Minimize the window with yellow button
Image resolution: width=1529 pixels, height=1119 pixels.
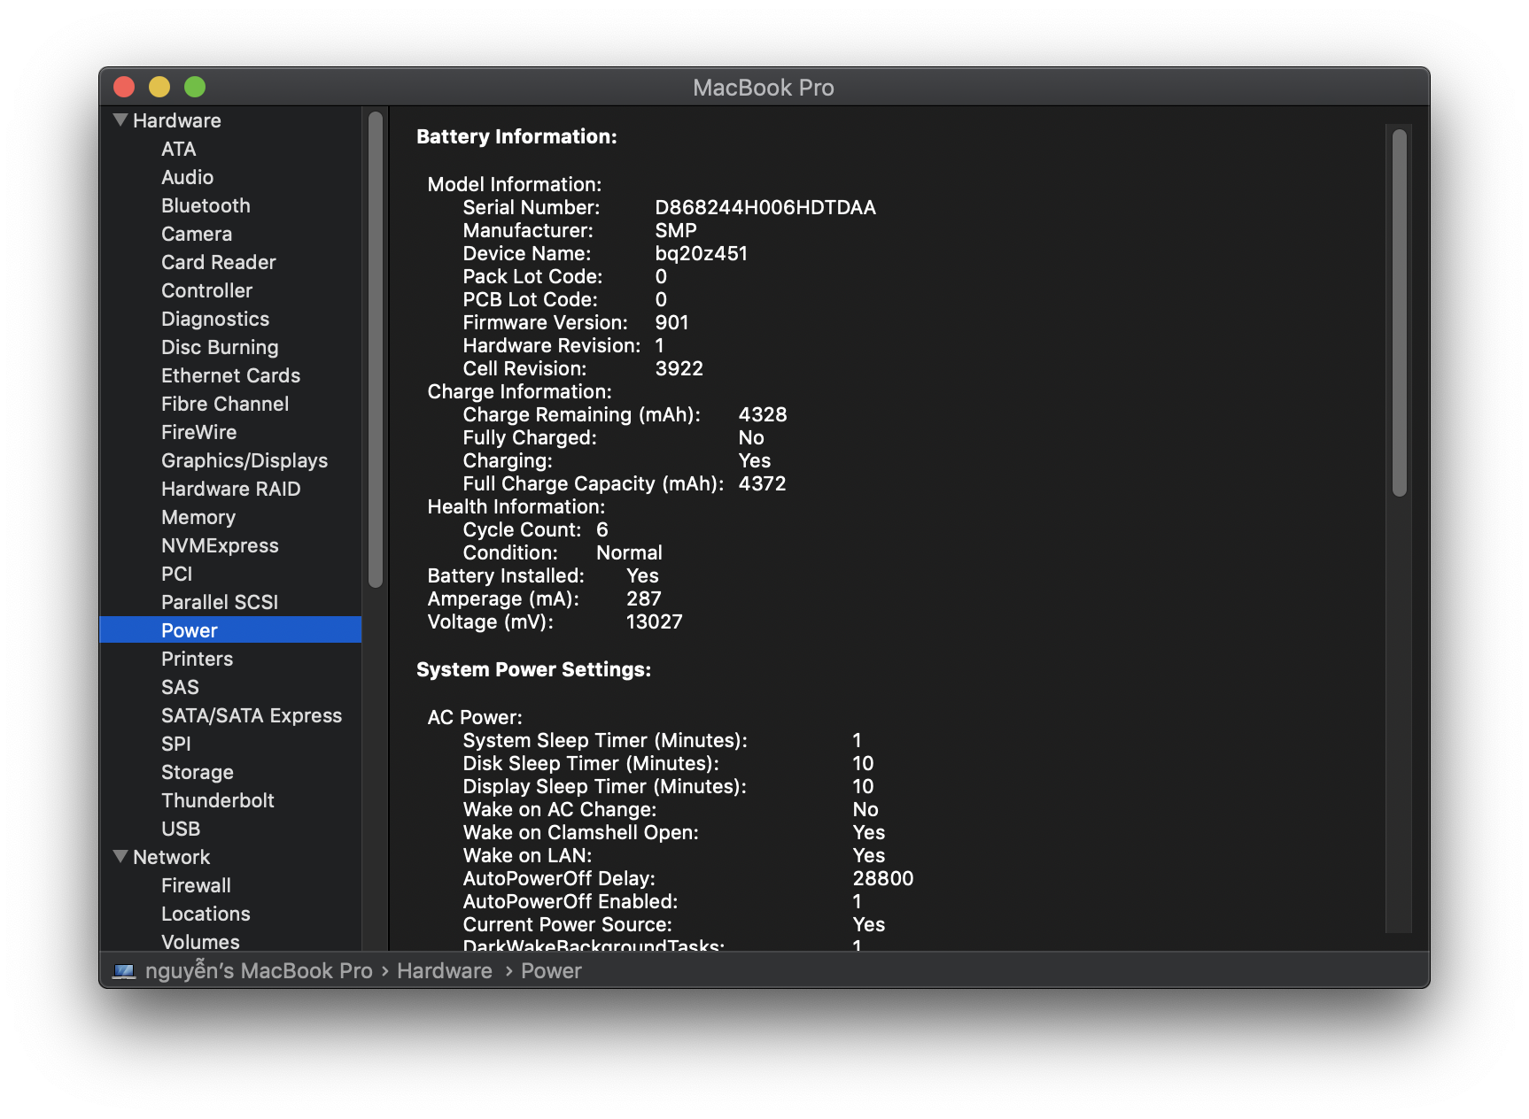[159, 87]
